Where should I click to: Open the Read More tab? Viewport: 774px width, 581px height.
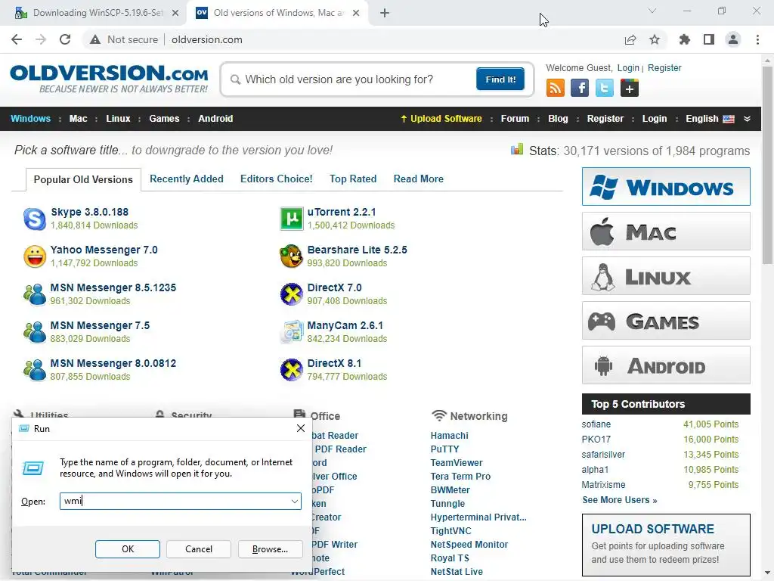[x=418, y=179]
